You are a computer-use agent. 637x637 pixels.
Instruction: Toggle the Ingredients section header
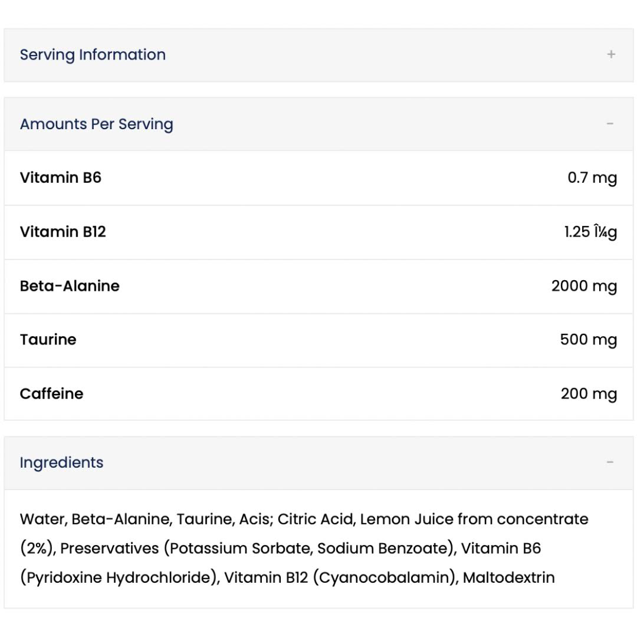point(61,463)
